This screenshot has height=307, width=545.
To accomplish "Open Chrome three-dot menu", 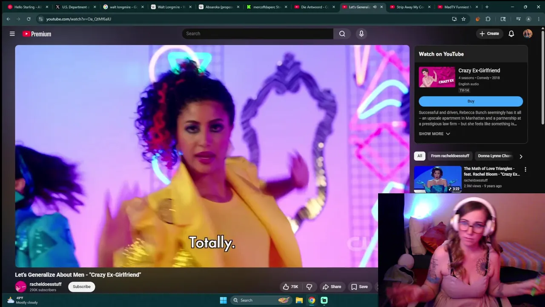I will [539, 19].
